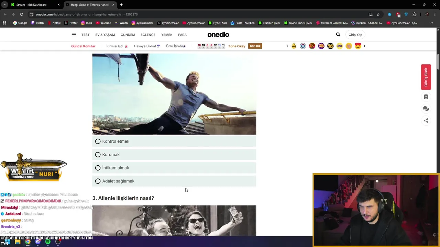The height and width of the screenshot is (247, 440).
Task: Open the tab search dropdown arrow
Action: coord(4,5)
